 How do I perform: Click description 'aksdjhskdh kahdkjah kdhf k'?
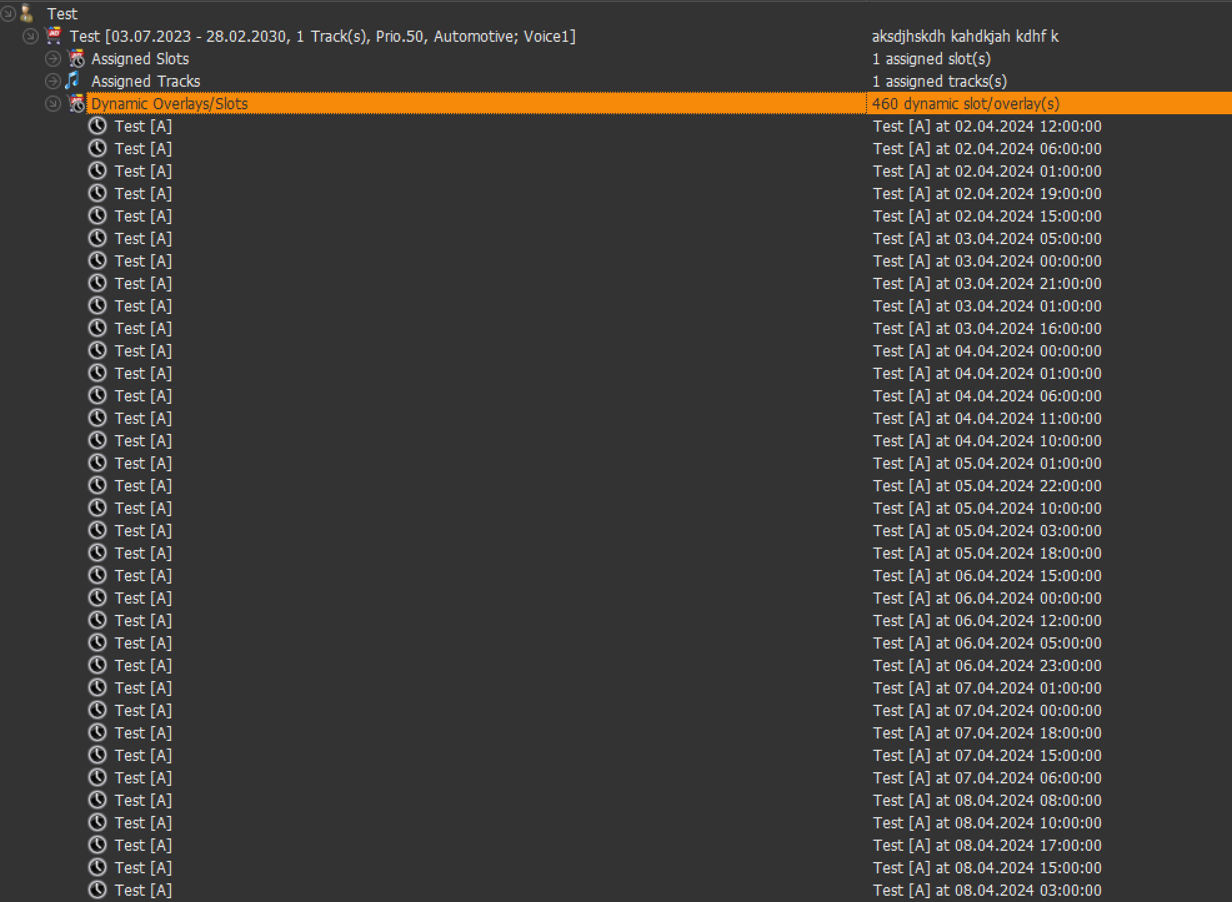point(965,36)
